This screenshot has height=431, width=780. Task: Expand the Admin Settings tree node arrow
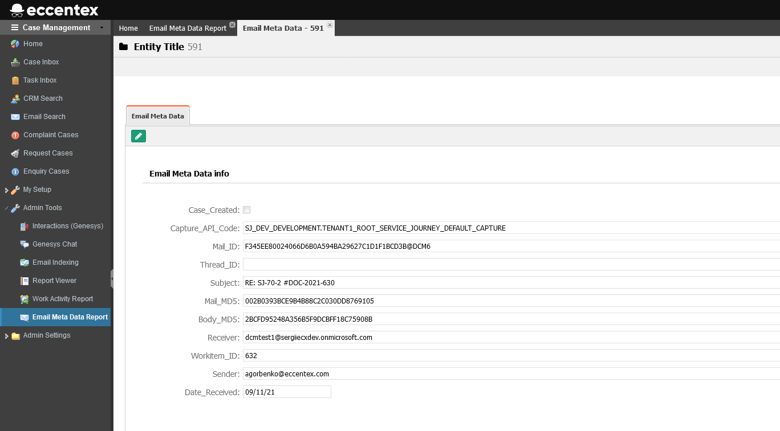6,336
